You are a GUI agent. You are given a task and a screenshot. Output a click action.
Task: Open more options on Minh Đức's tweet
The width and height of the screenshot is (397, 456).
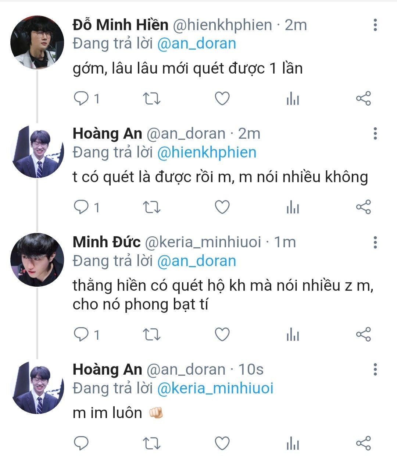375,242
